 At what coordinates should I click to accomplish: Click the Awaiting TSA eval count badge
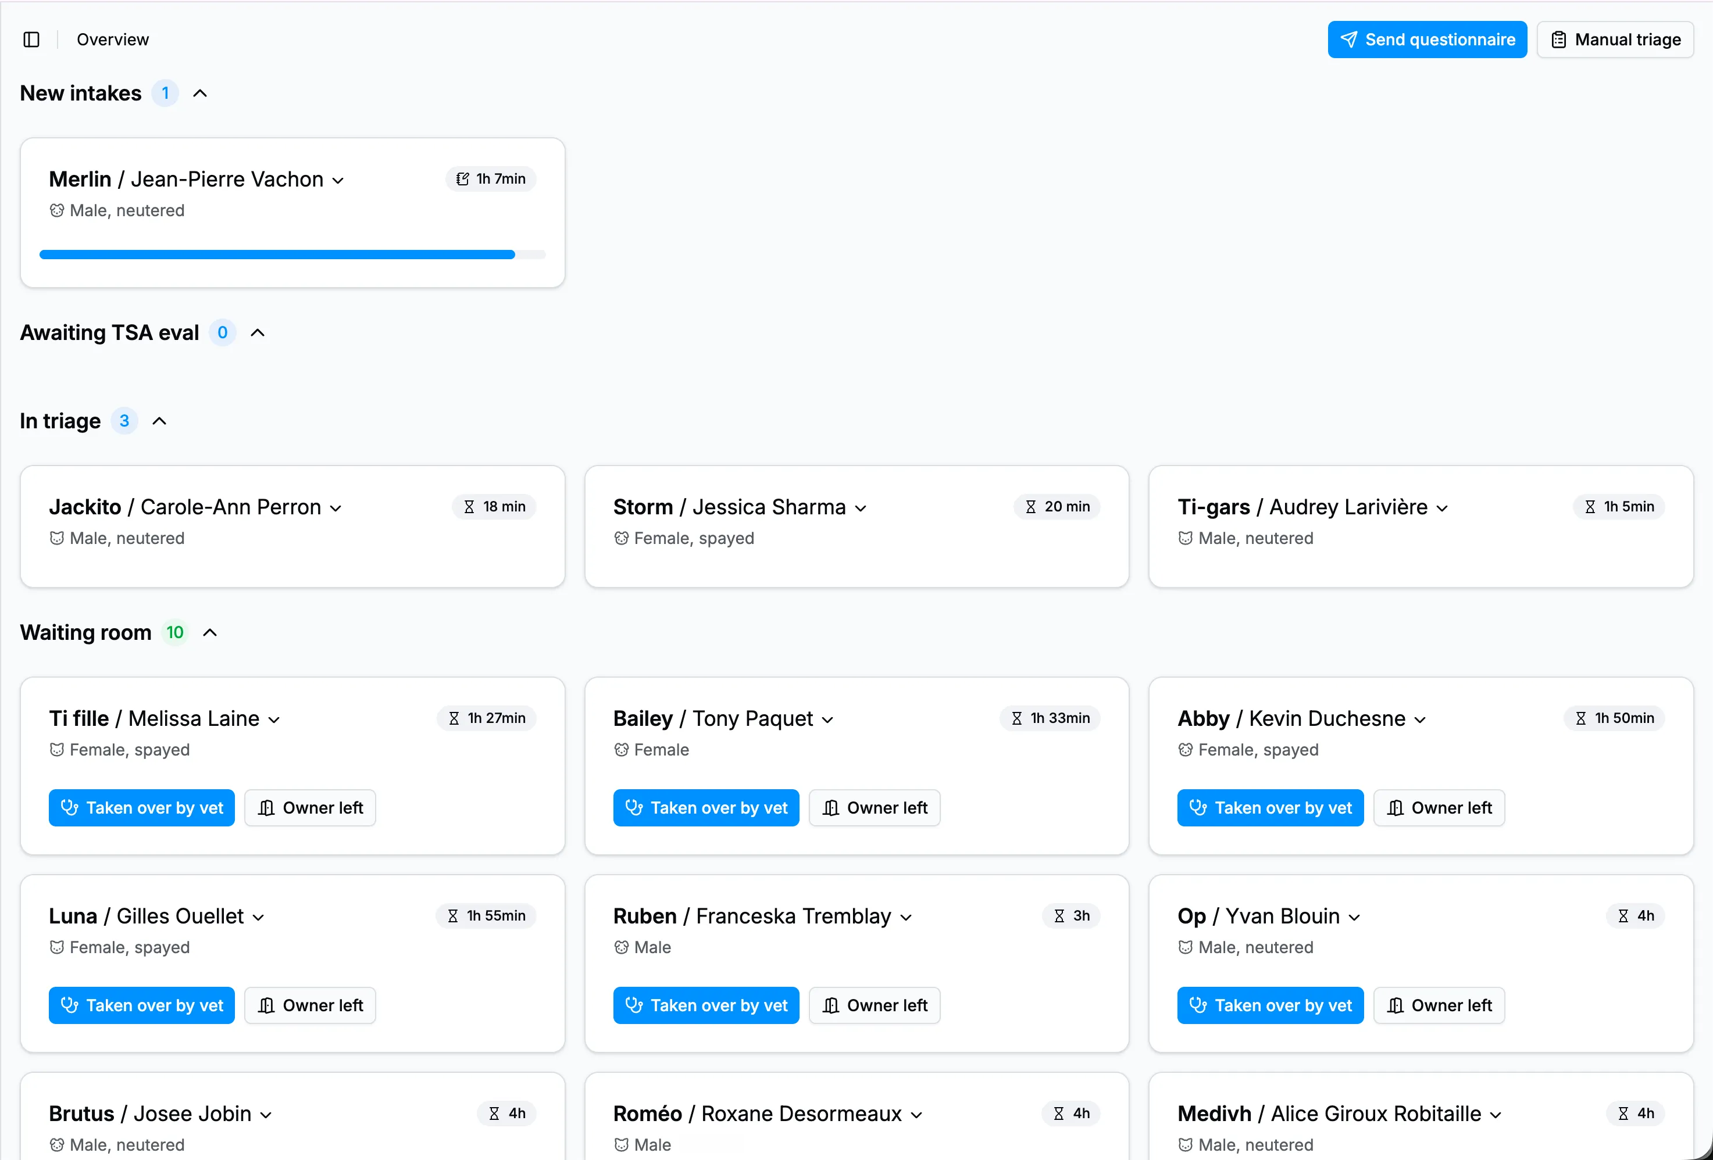[x=223, y=333]
